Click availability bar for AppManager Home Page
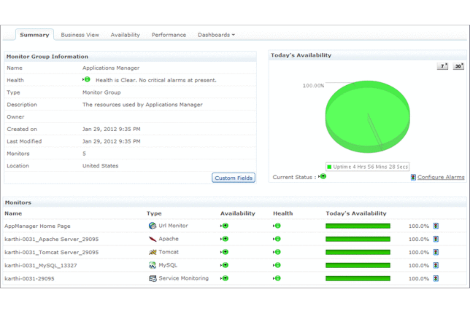The image size is (470, 313). pos(358,226)
